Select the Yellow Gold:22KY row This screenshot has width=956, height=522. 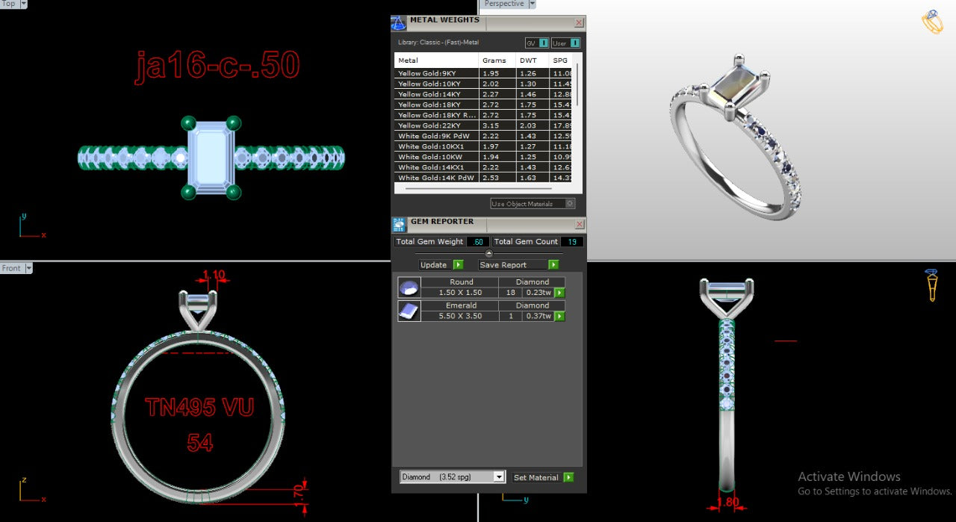point(483,125)
